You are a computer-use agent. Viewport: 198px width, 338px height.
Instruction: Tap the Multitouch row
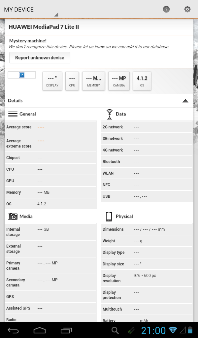(x=147, y=309)
